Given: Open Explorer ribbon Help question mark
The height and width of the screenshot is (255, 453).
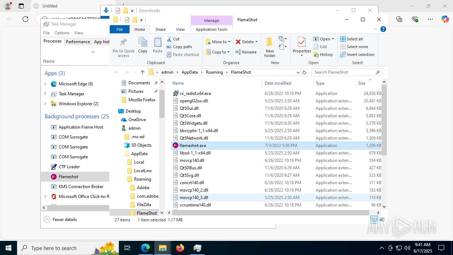Looking at the screenshot, I should coord(383,29).
